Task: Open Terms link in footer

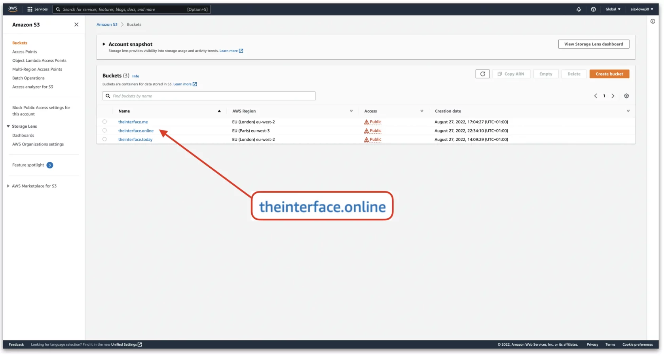Action: (610, 345)
